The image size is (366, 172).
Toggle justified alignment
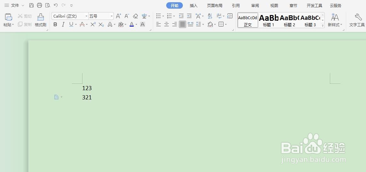tap(183, 24)
